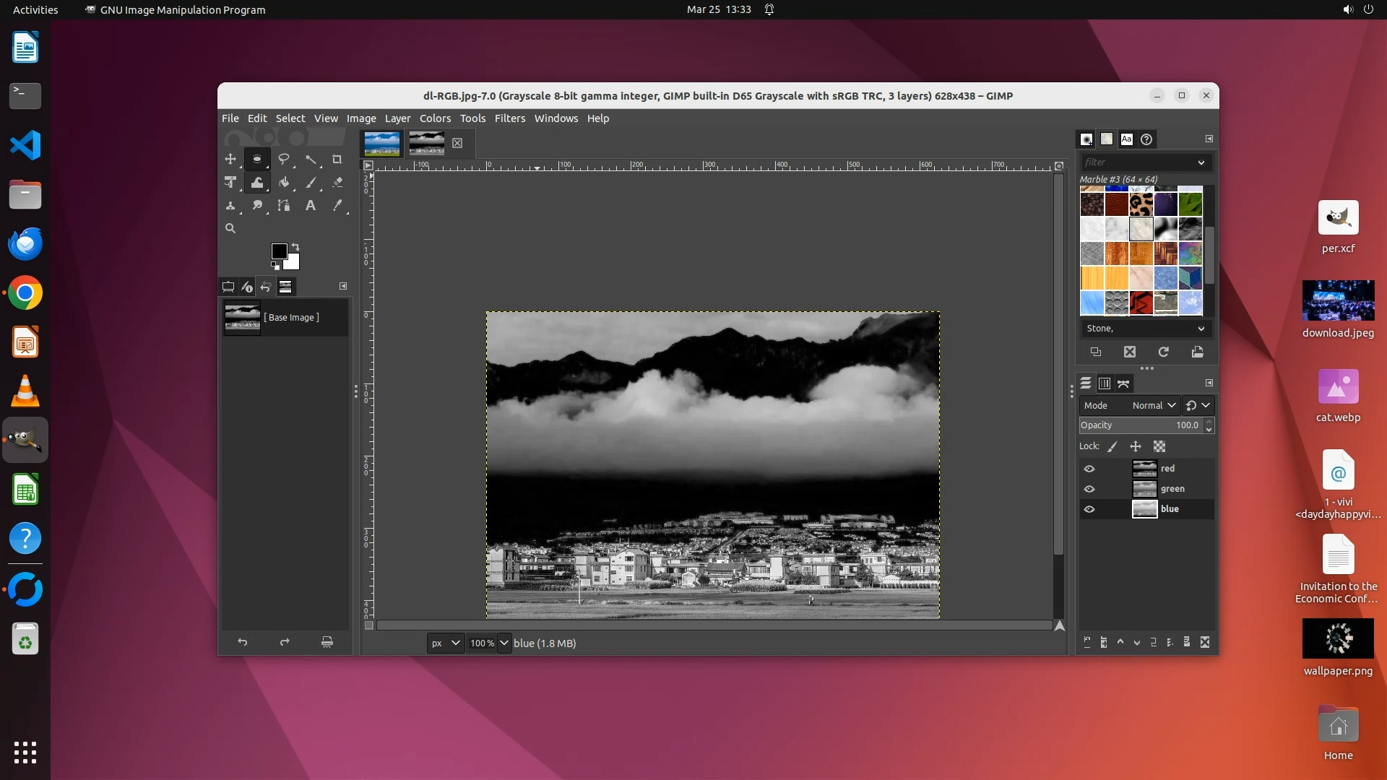Select the Fuzzy Select wand tool
The height and width of the screenshot is (780, 1387).
pos(311,159)
